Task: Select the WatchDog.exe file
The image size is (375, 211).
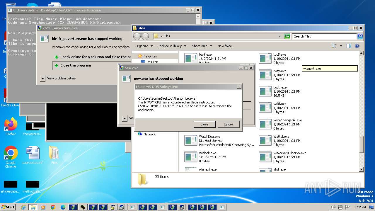Action: [x=219, y=141]
